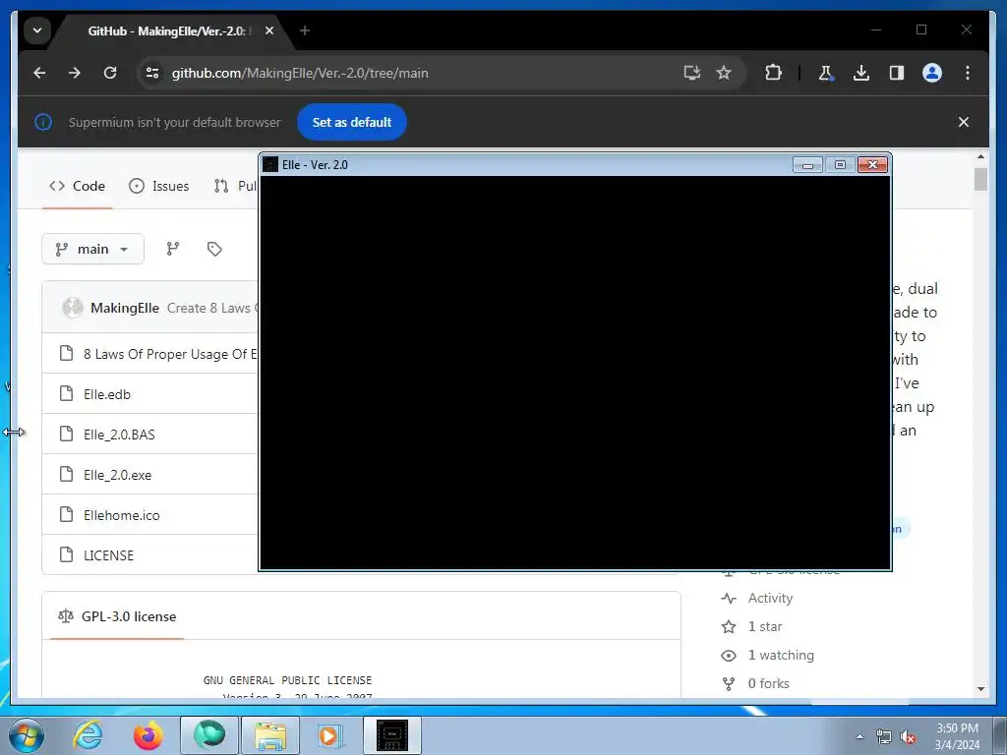This screenshot has height=755, width=1007.
Task: View tags icon in repository toolbar
Action: (x=214, y=249)
